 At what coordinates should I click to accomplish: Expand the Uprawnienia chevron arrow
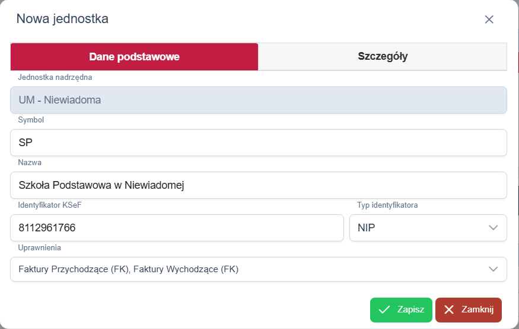(493, 269)
